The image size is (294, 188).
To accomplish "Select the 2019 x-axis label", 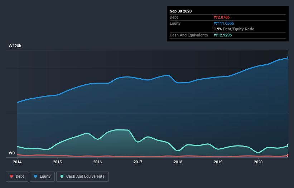I will click(x=218, y=162).
